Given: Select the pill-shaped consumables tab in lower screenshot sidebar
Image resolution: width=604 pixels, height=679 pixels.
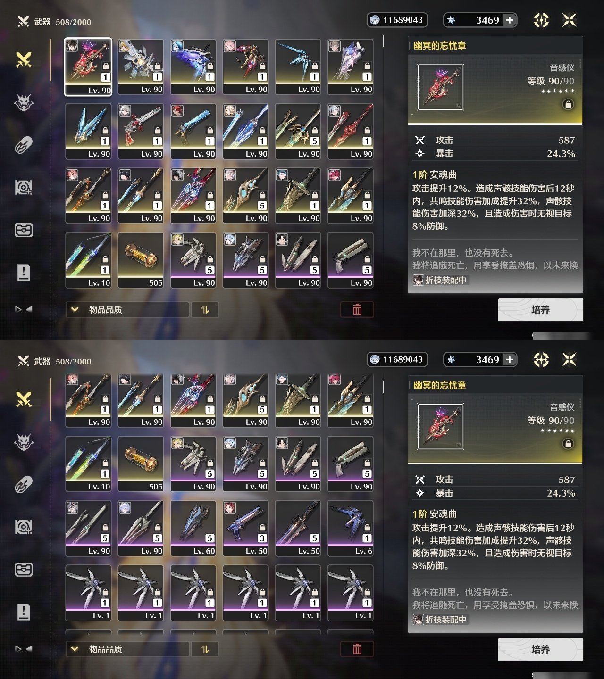Looking at the screenshot, I should pyautogui.click(x=24, y=484).
